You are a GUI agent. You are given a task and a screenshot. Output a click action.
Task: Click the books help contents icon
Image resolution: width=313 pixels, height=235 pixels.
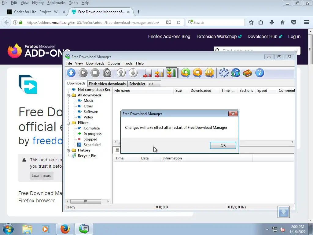248,73
